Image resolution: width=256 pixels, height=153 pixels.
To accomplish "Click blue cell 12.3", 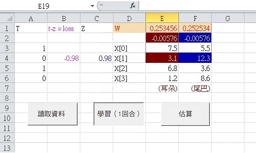I will (195, 58).
